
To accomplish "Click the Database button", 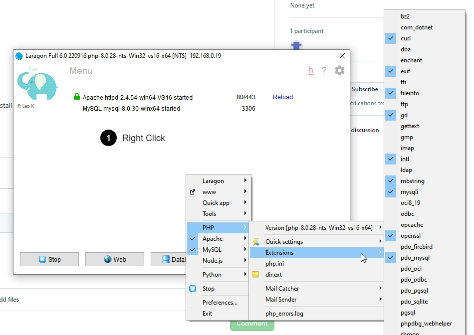I will [x=168, y=259].
